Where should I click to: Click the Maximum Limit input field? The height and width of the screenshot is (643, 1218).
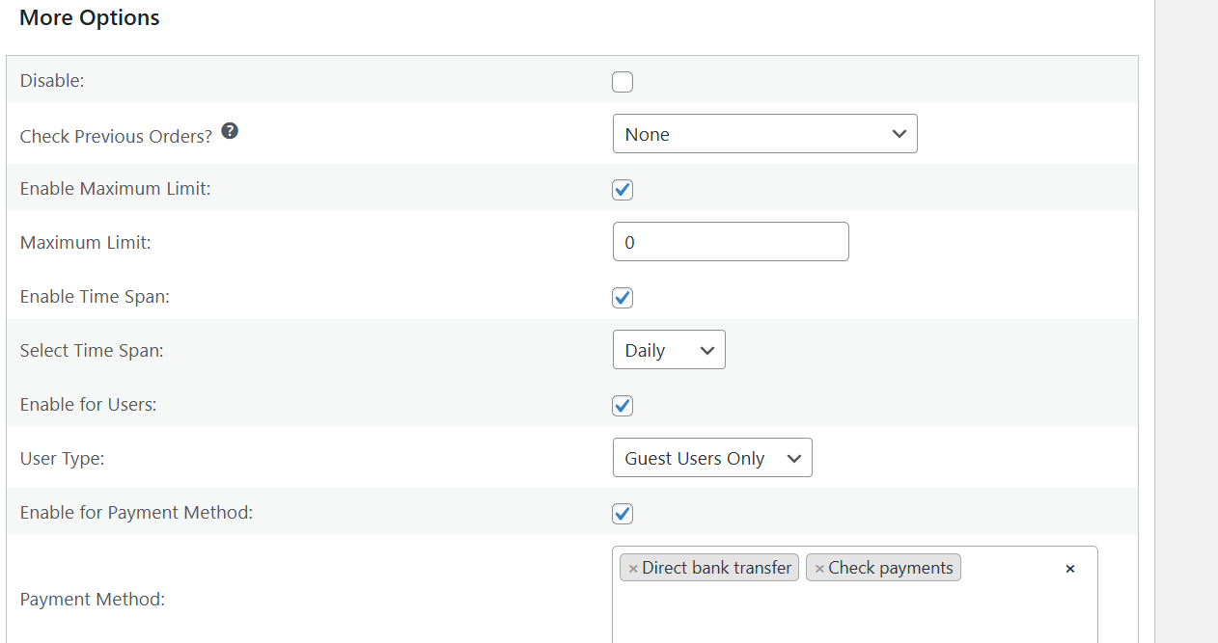point(731,241)
